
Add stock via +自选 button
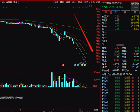(92, 3)
